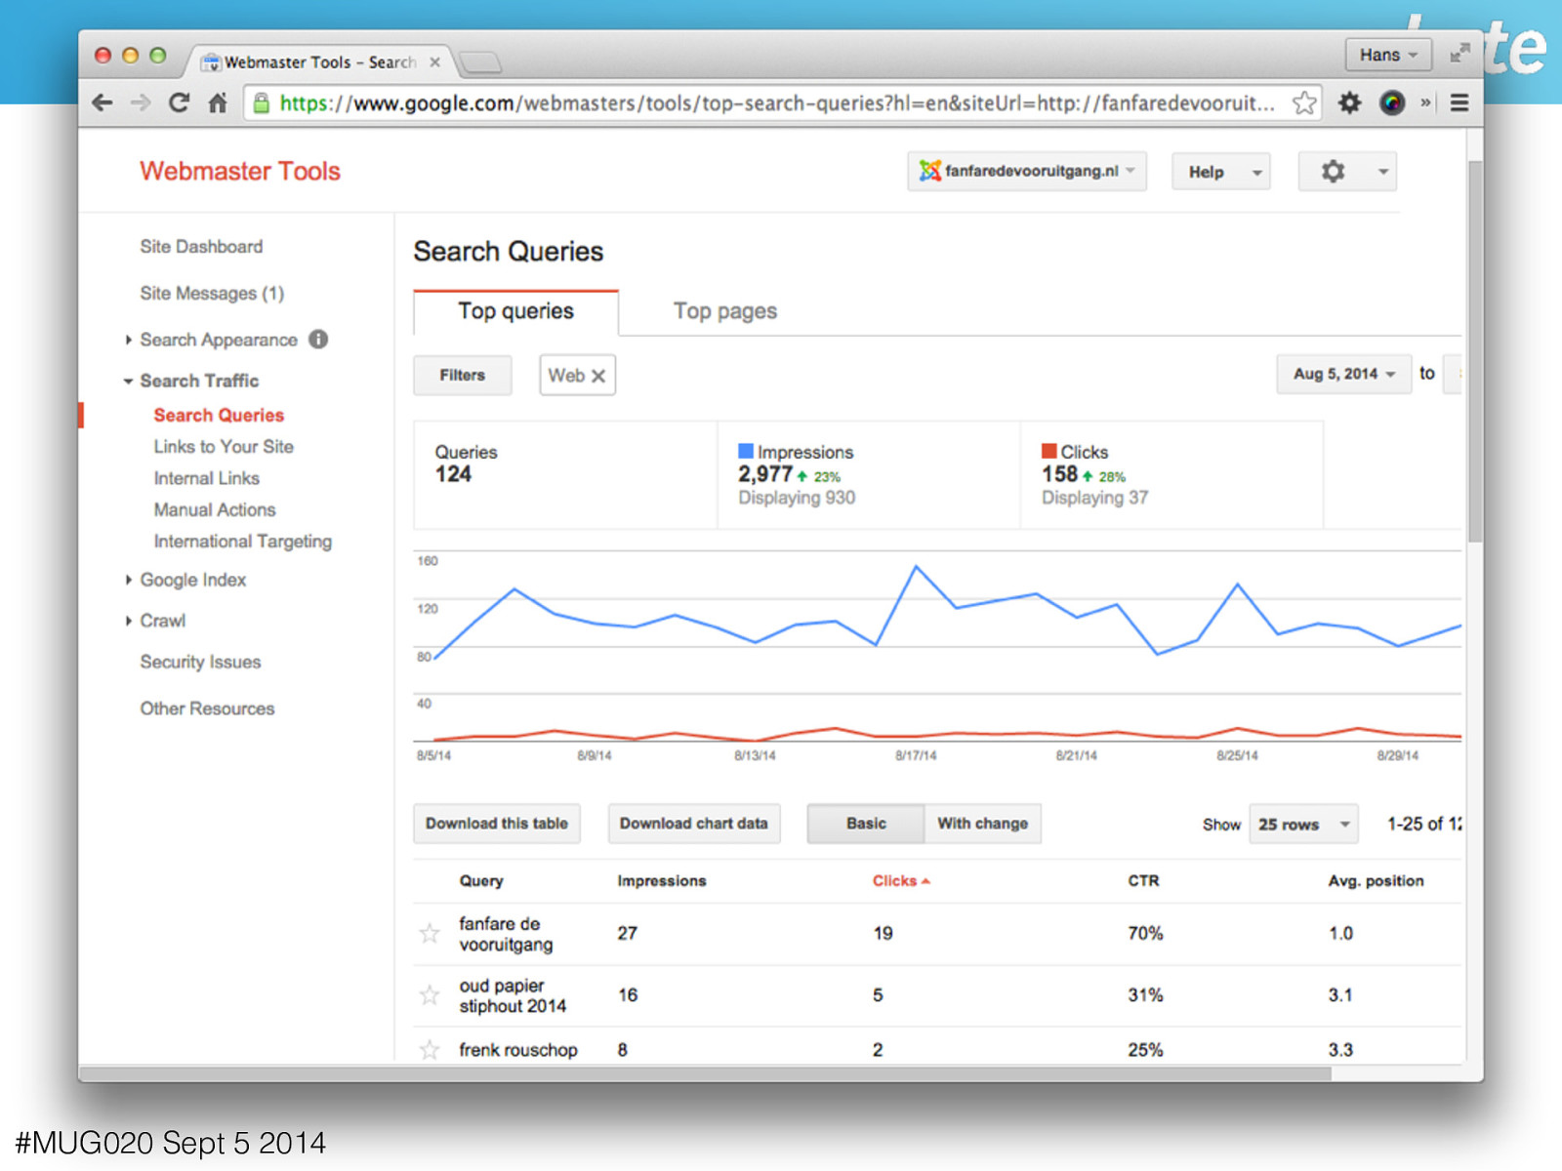Sort the table by Query column
Screen dimensions: 1562x1171
pos(481,881)
